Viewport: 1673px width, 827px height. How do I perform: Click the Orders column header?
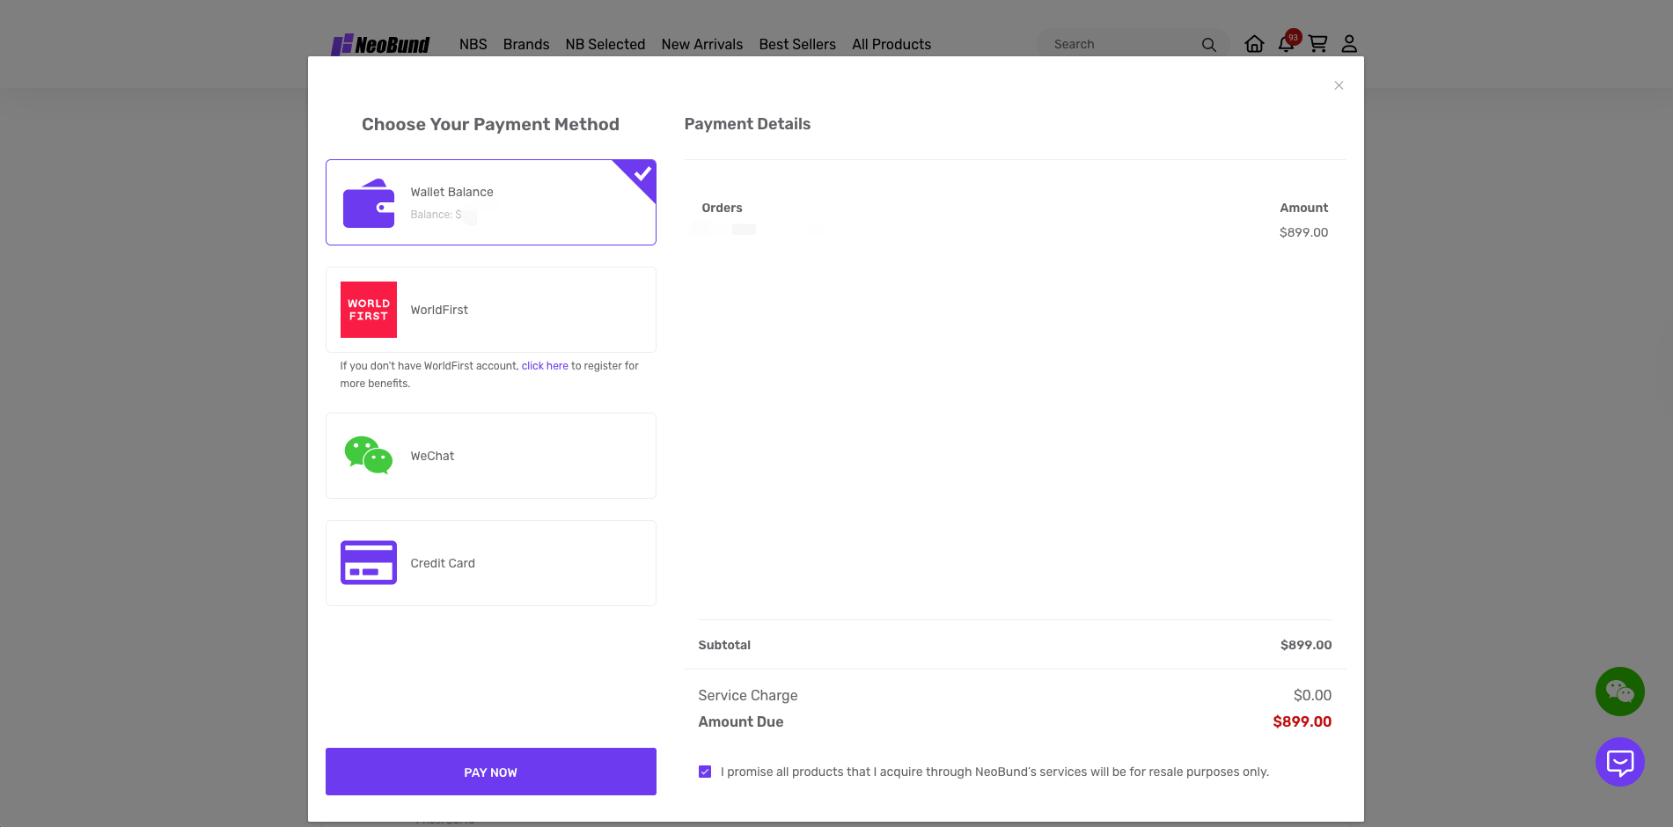click(x=722, y=208)
